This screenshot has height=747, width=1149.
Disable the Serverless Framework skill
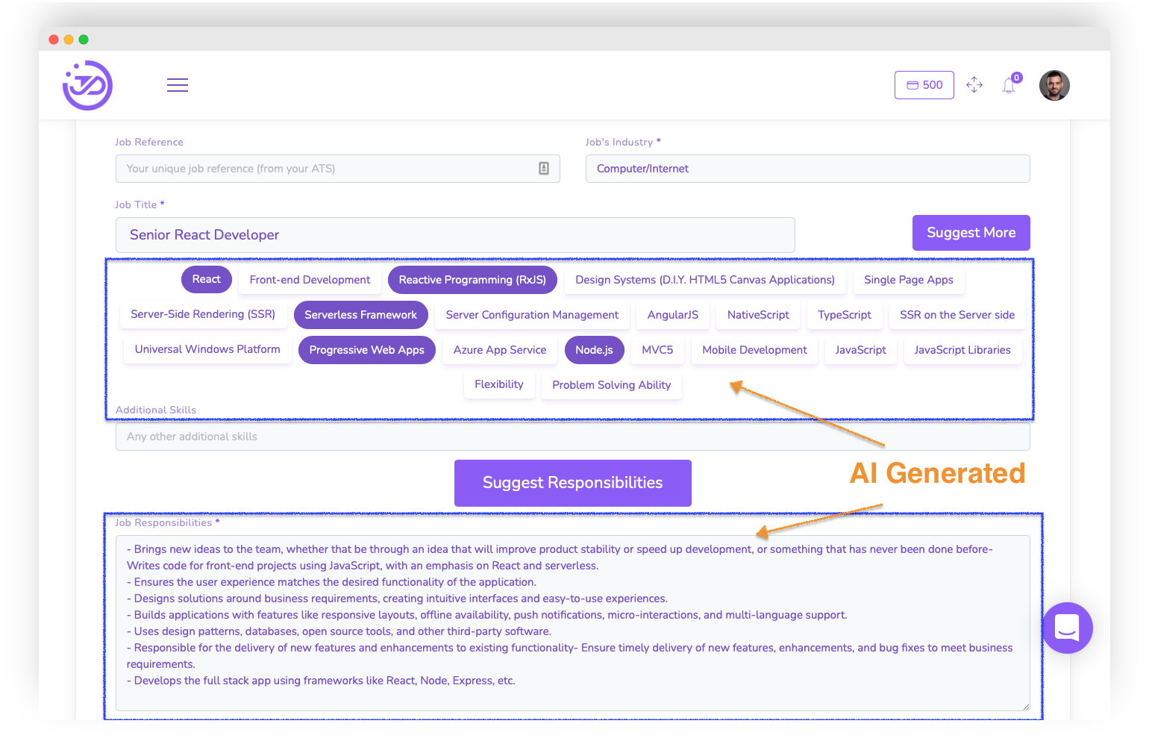pos(360,314)
